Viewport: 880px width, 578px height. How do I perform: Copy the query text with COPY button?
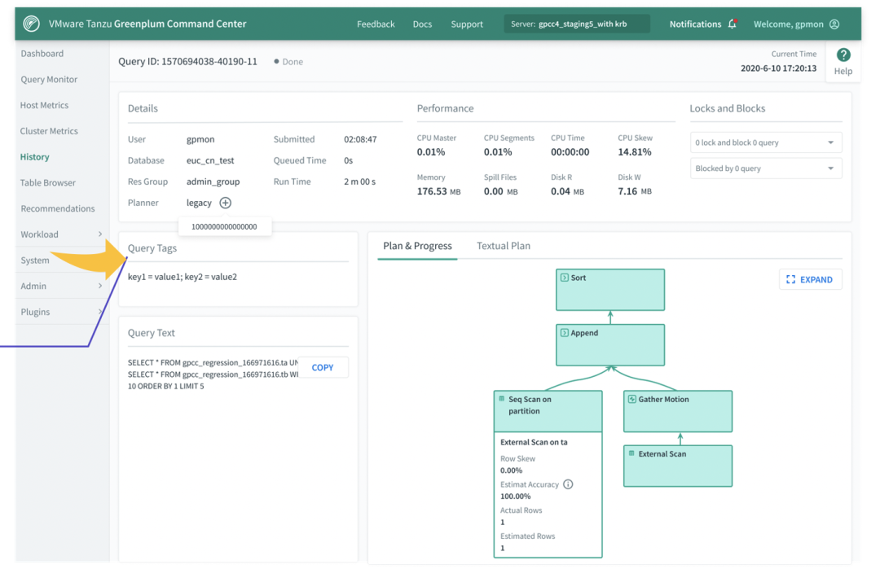coord(323,367)
